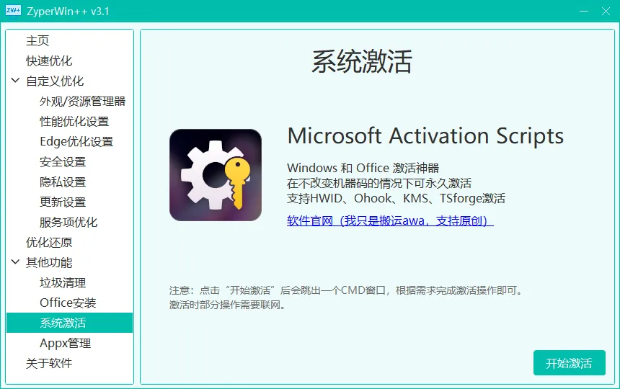Open Office安装 page
Screen dimensions: 620x389
(x=68, y=303)
